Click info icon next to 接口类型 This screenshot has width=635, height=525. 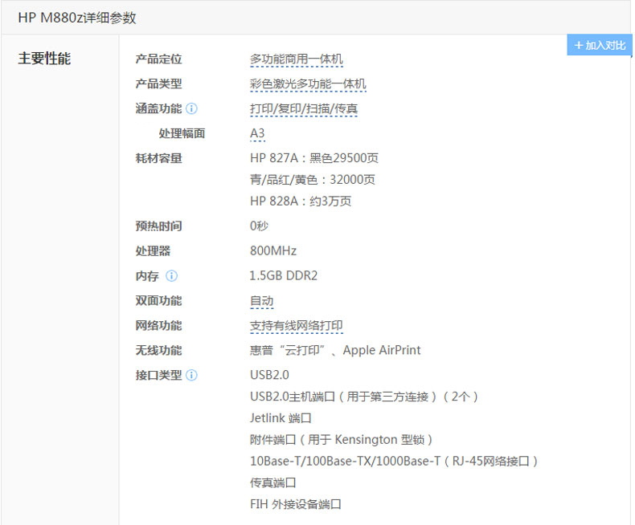(191, 375)
